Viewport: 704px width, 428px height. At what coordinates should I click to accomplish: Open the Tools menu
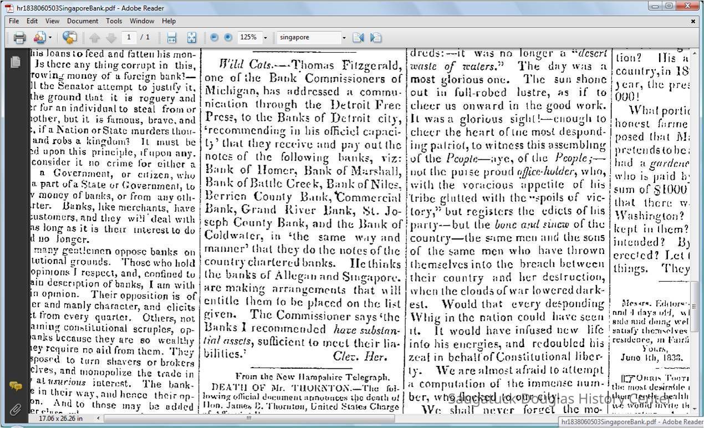click(114, 21)
